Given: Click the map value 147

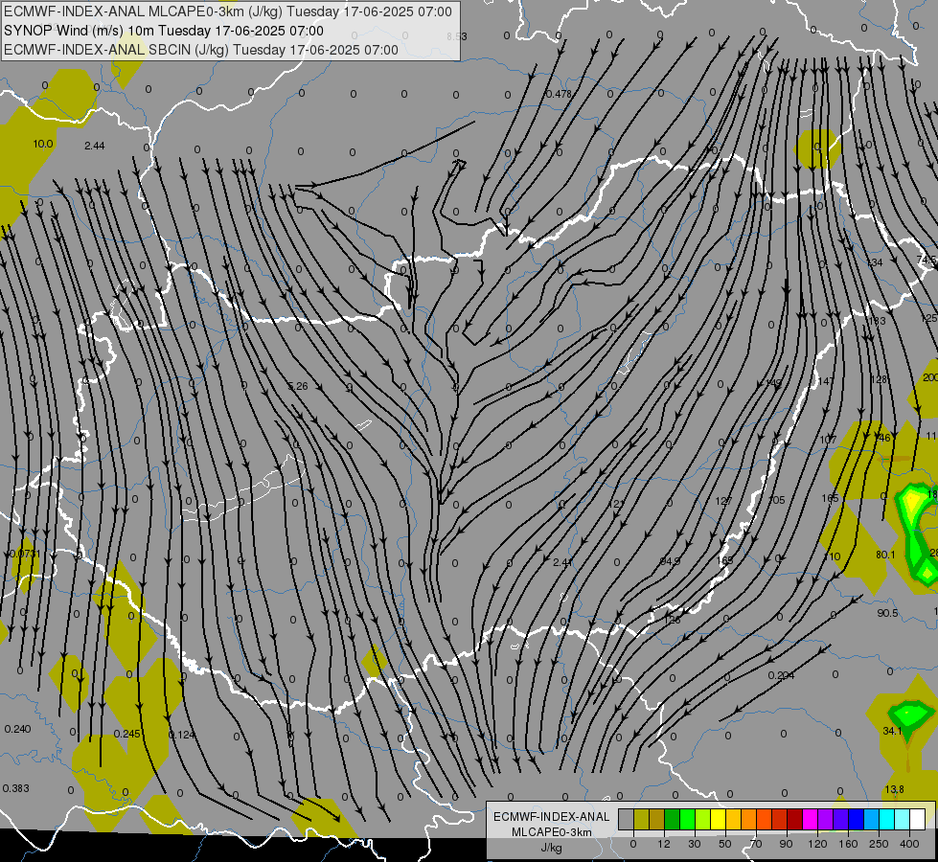Looking at the screenshot, I should pos(826,381).
